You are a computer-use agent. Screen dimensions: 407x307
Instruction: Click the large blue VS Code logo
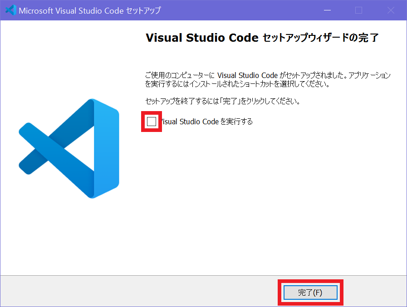click(69, 148)
